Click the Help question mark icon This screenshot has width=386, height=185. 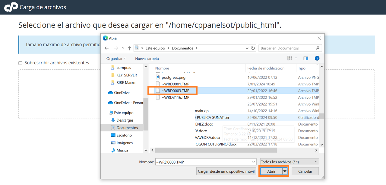pyautogui.click(x=317, y=58)
